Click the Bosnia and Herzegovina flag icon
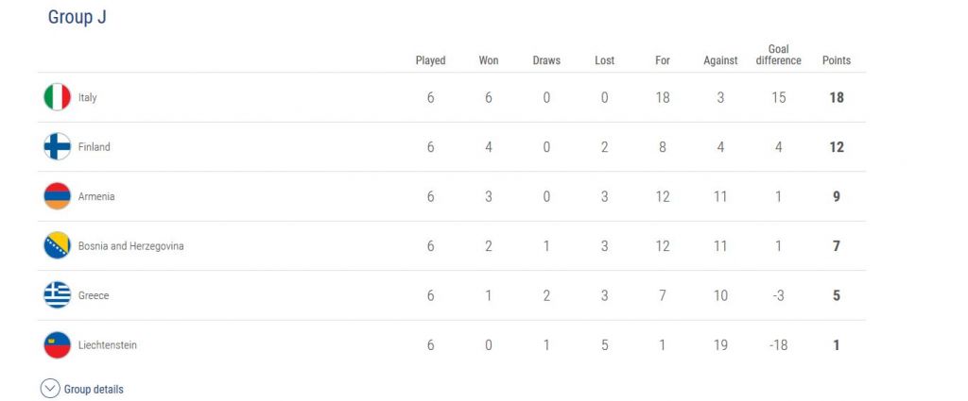 [58, 246]
